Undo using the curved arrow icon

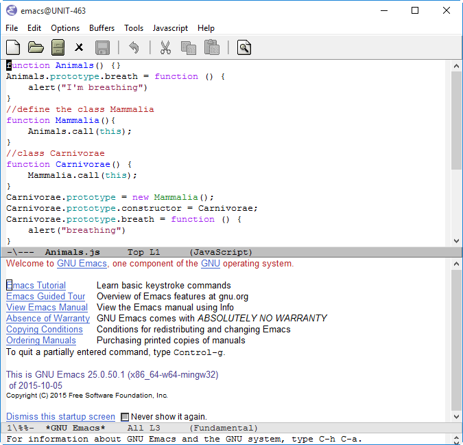[134, 47]
